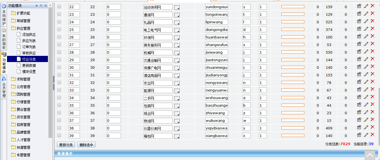Click the search magnifier icon in the 功能模块 header
Viewport: 380px width, 160px height.
pyautogui.click(x=45, y=6)
